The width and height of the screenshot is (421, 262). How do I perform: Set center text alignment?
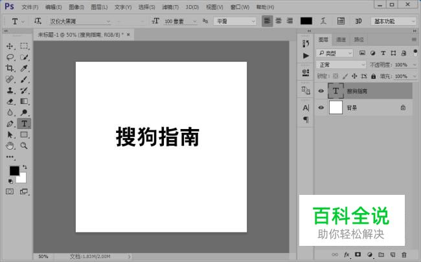pyautogui.click(x=279, y=21)
